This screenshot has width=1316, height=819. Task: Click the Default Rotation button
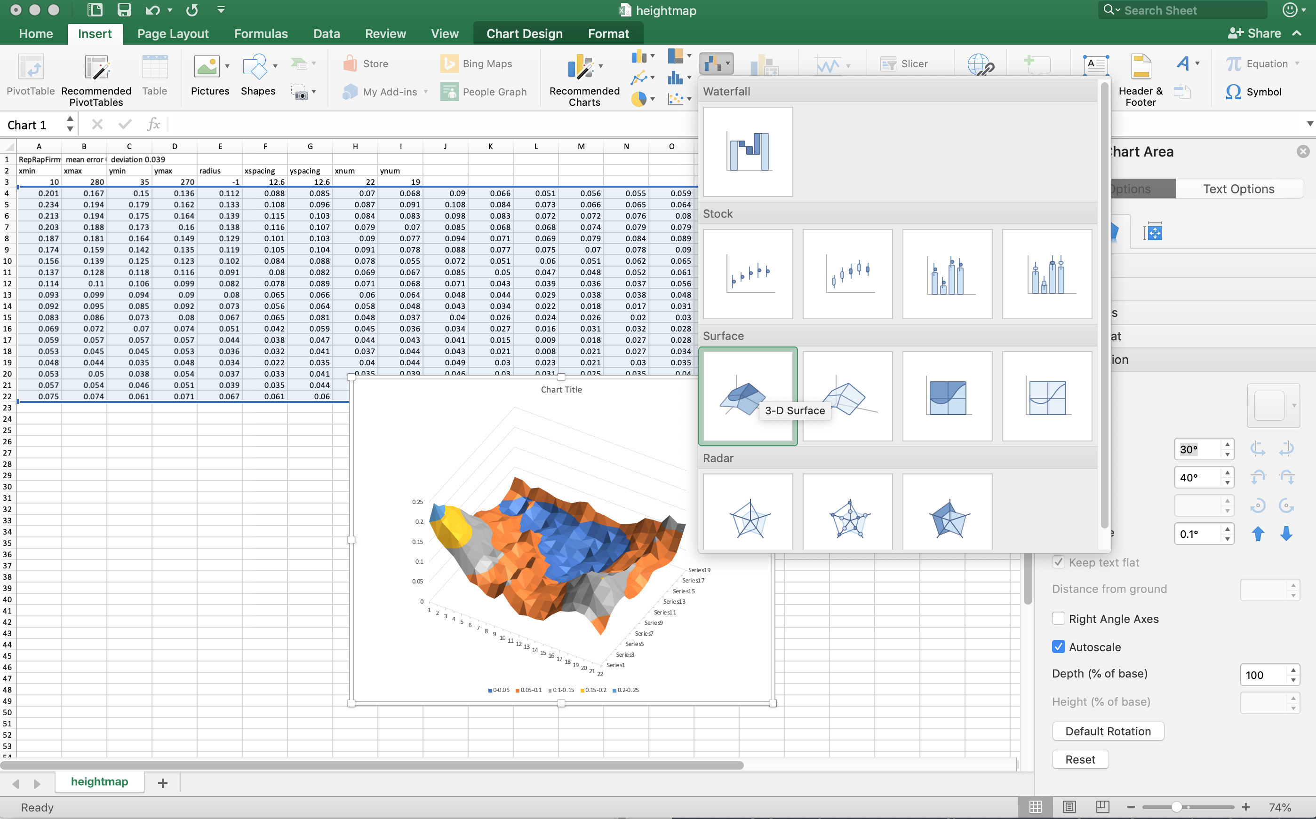coord(1108,731)
